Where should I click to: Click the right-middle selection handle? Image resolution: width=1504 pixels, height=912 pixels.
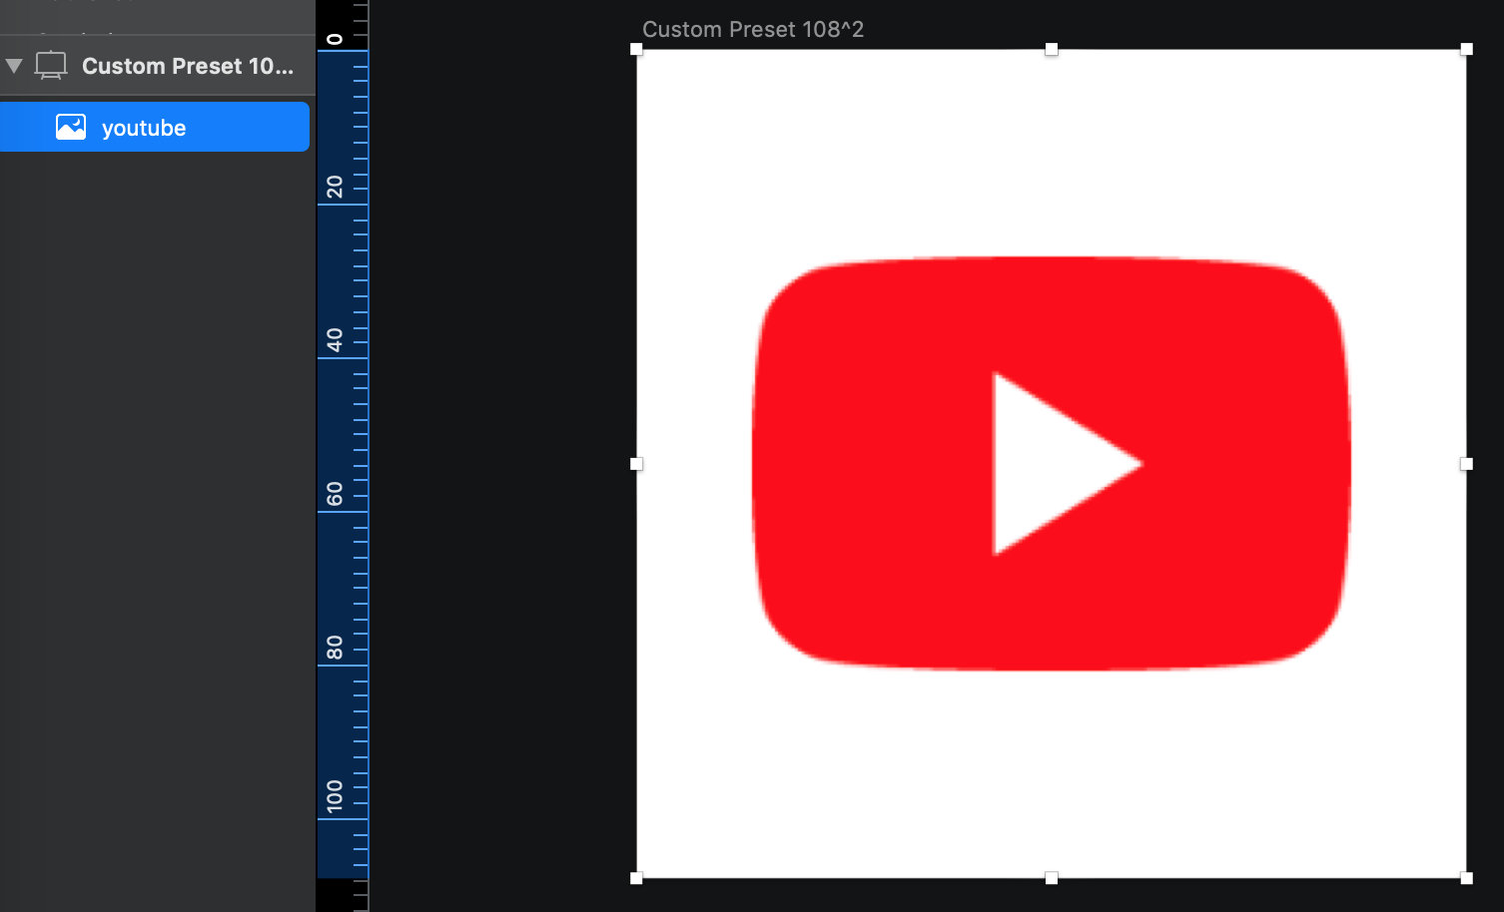click(1466, 464)
